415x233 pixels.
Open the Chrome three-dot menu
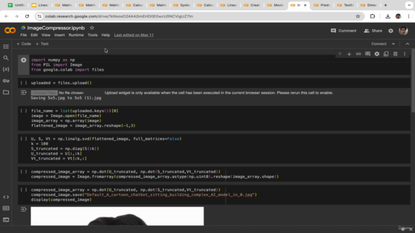pyautogui.click(x=409, y=16)
